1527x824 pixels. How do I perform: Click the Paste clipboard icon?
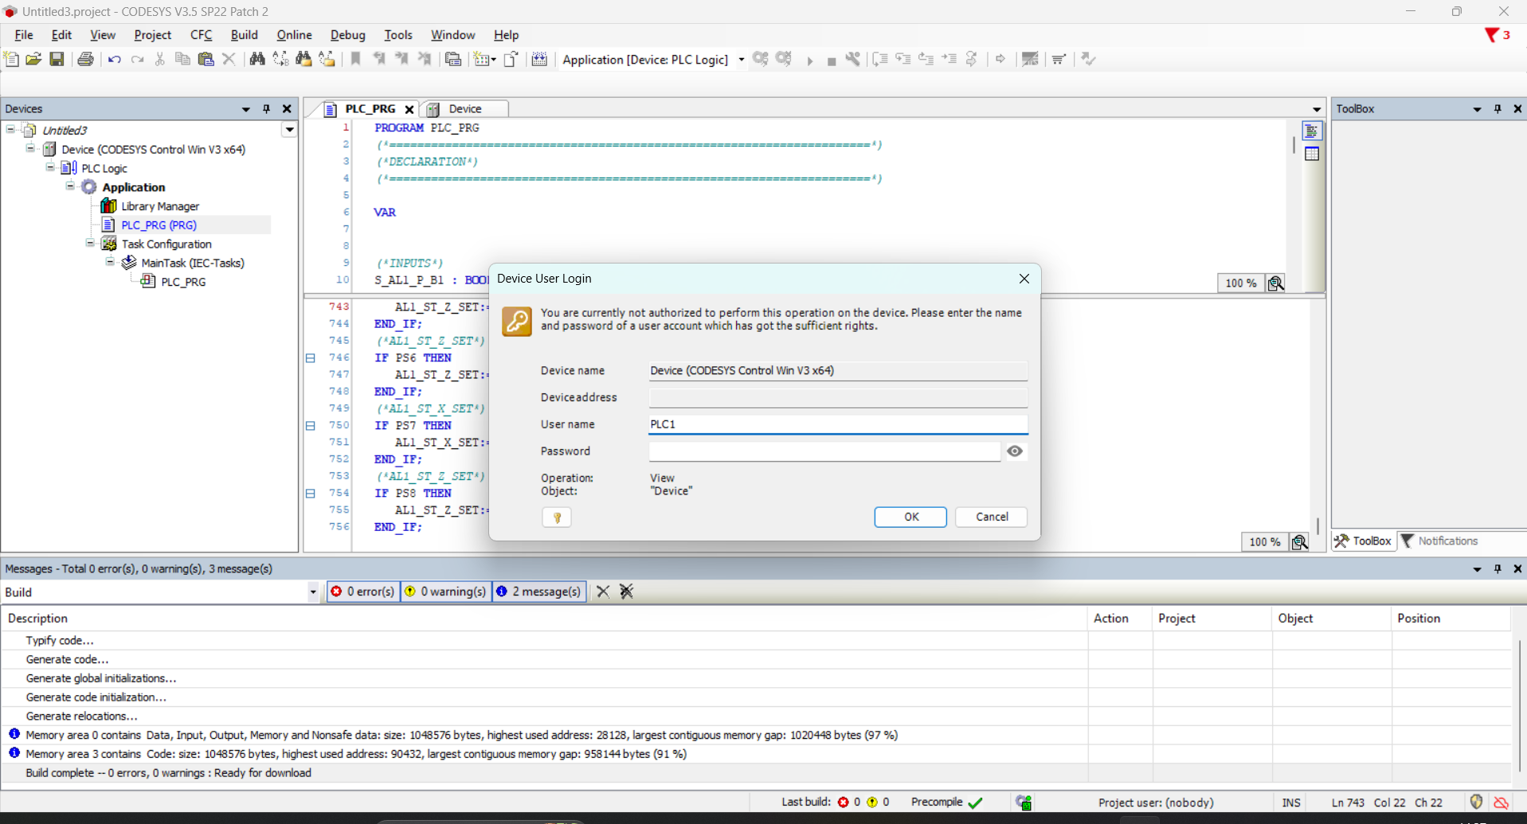point(206,59)
